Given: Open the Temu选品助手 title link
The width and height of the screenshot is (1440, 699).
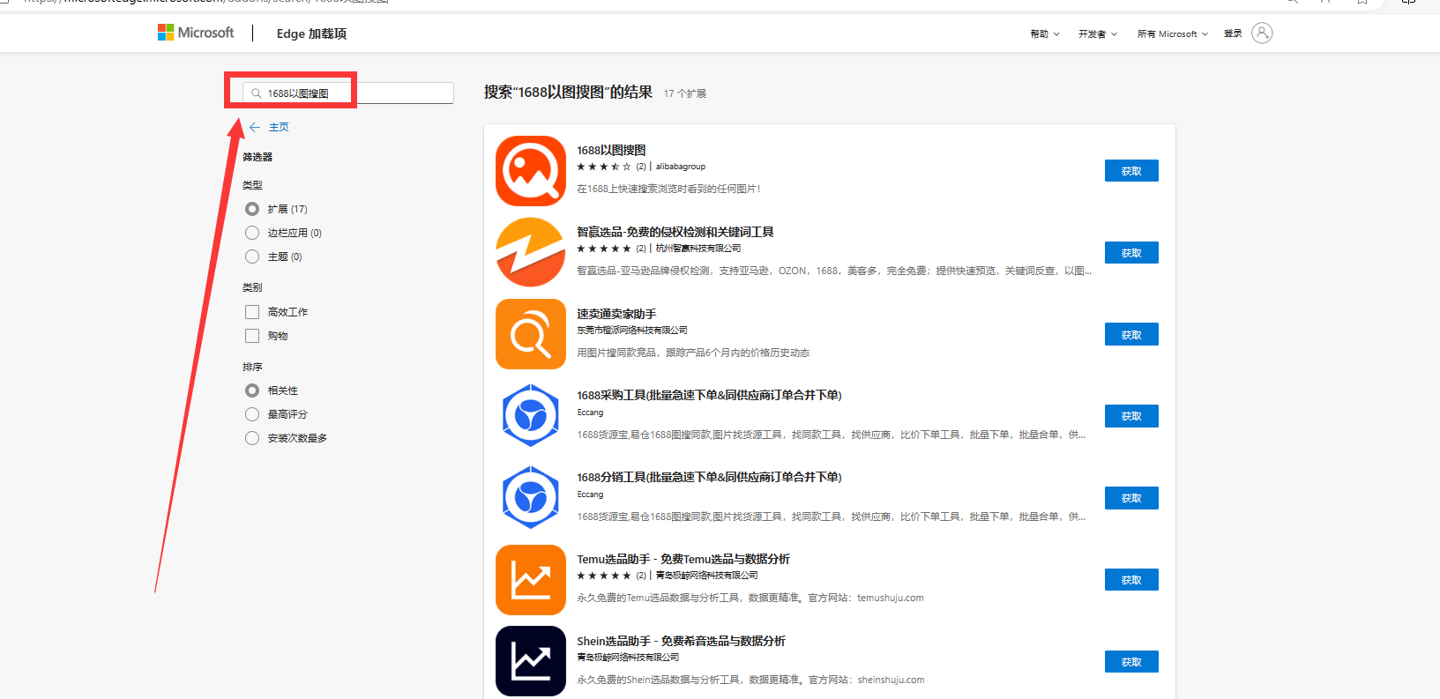Looking at the screenshot, I should pos(683,559).
